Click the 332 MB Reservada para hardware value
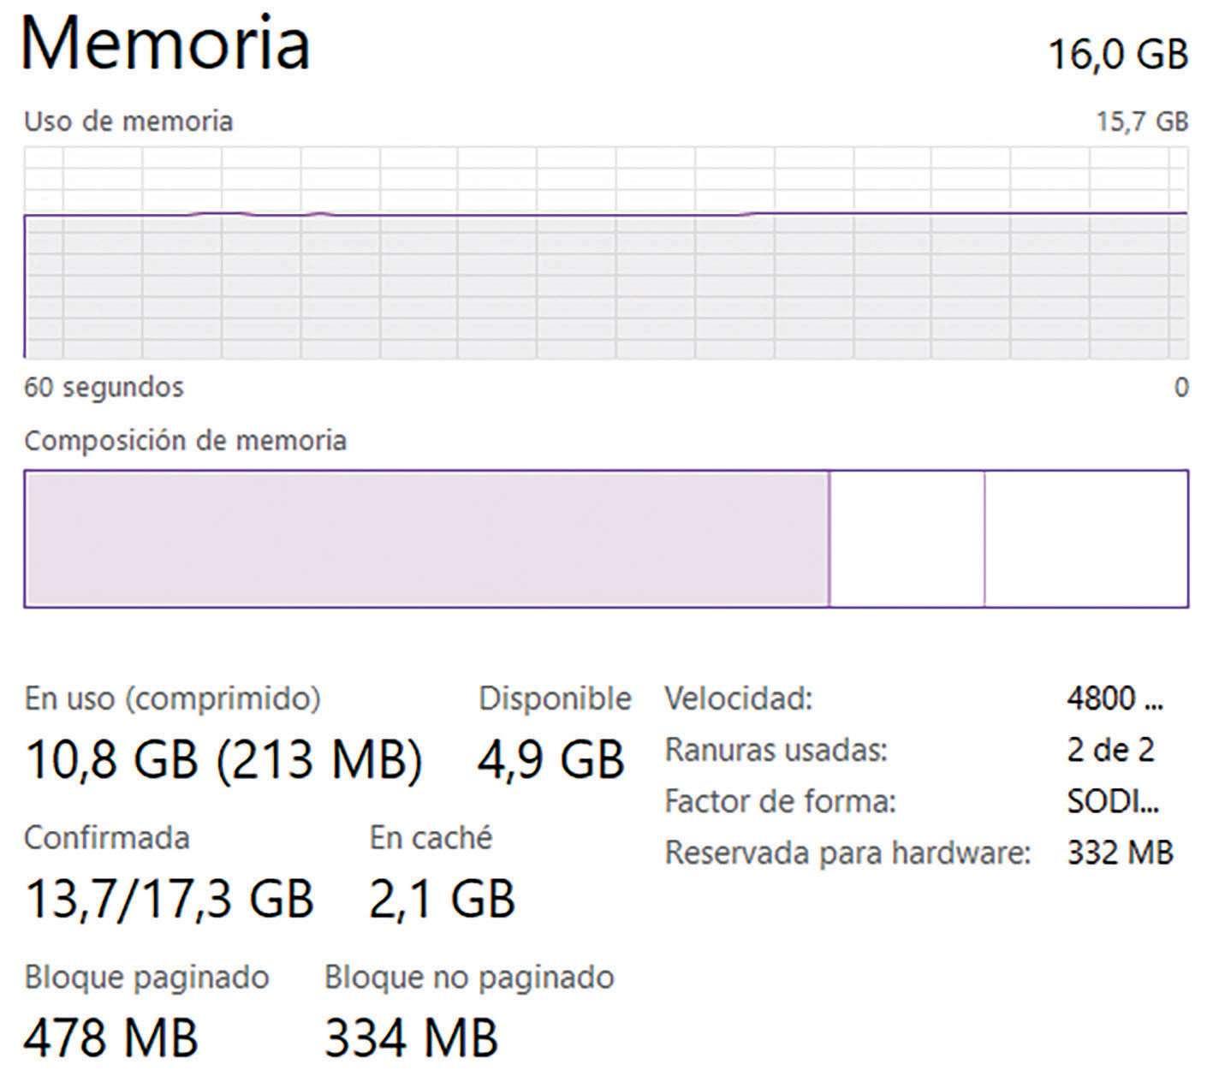The width and height of the screenshot is (1213, 1076). (x=1120, y=853)
